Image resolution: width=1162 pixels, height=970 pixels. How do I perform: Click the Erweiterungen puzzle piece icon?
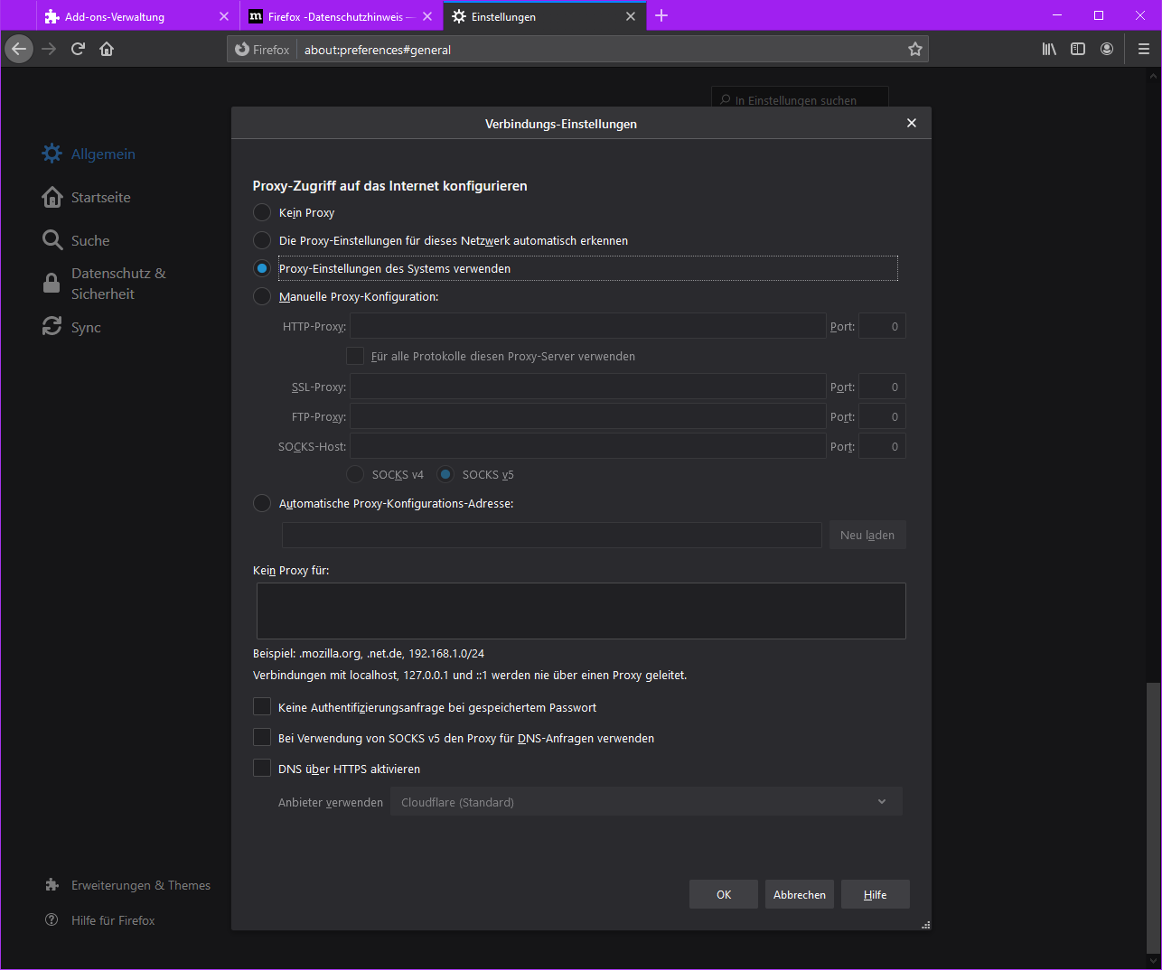pos(52,885)
